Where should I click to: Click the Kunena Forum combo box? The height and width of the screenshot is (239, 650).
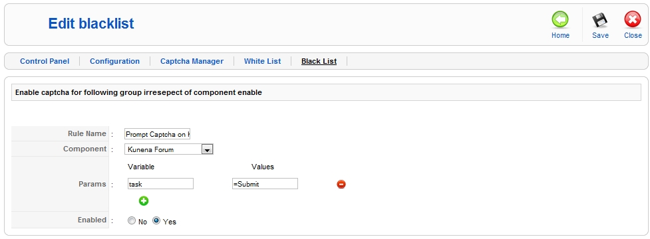coord(169,149)
